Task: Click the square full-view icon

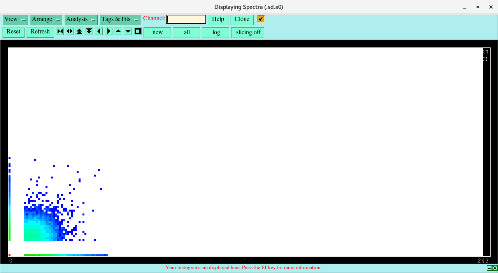Action: coord(138,31)
